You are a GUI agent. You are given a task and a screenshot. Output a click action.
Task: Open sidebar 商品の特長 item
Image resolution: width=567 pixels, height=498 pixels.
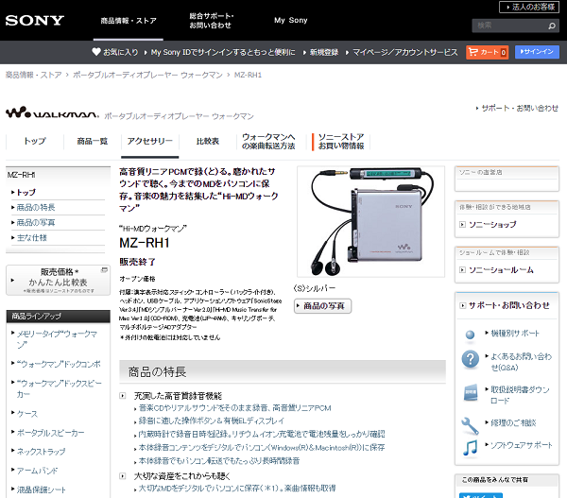coord(36,208)
